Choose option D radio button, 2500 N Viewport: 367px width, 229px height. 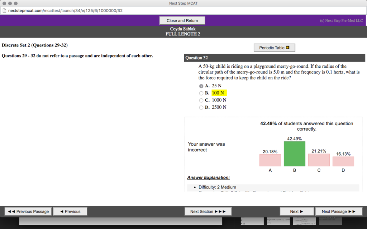(201, 107)
